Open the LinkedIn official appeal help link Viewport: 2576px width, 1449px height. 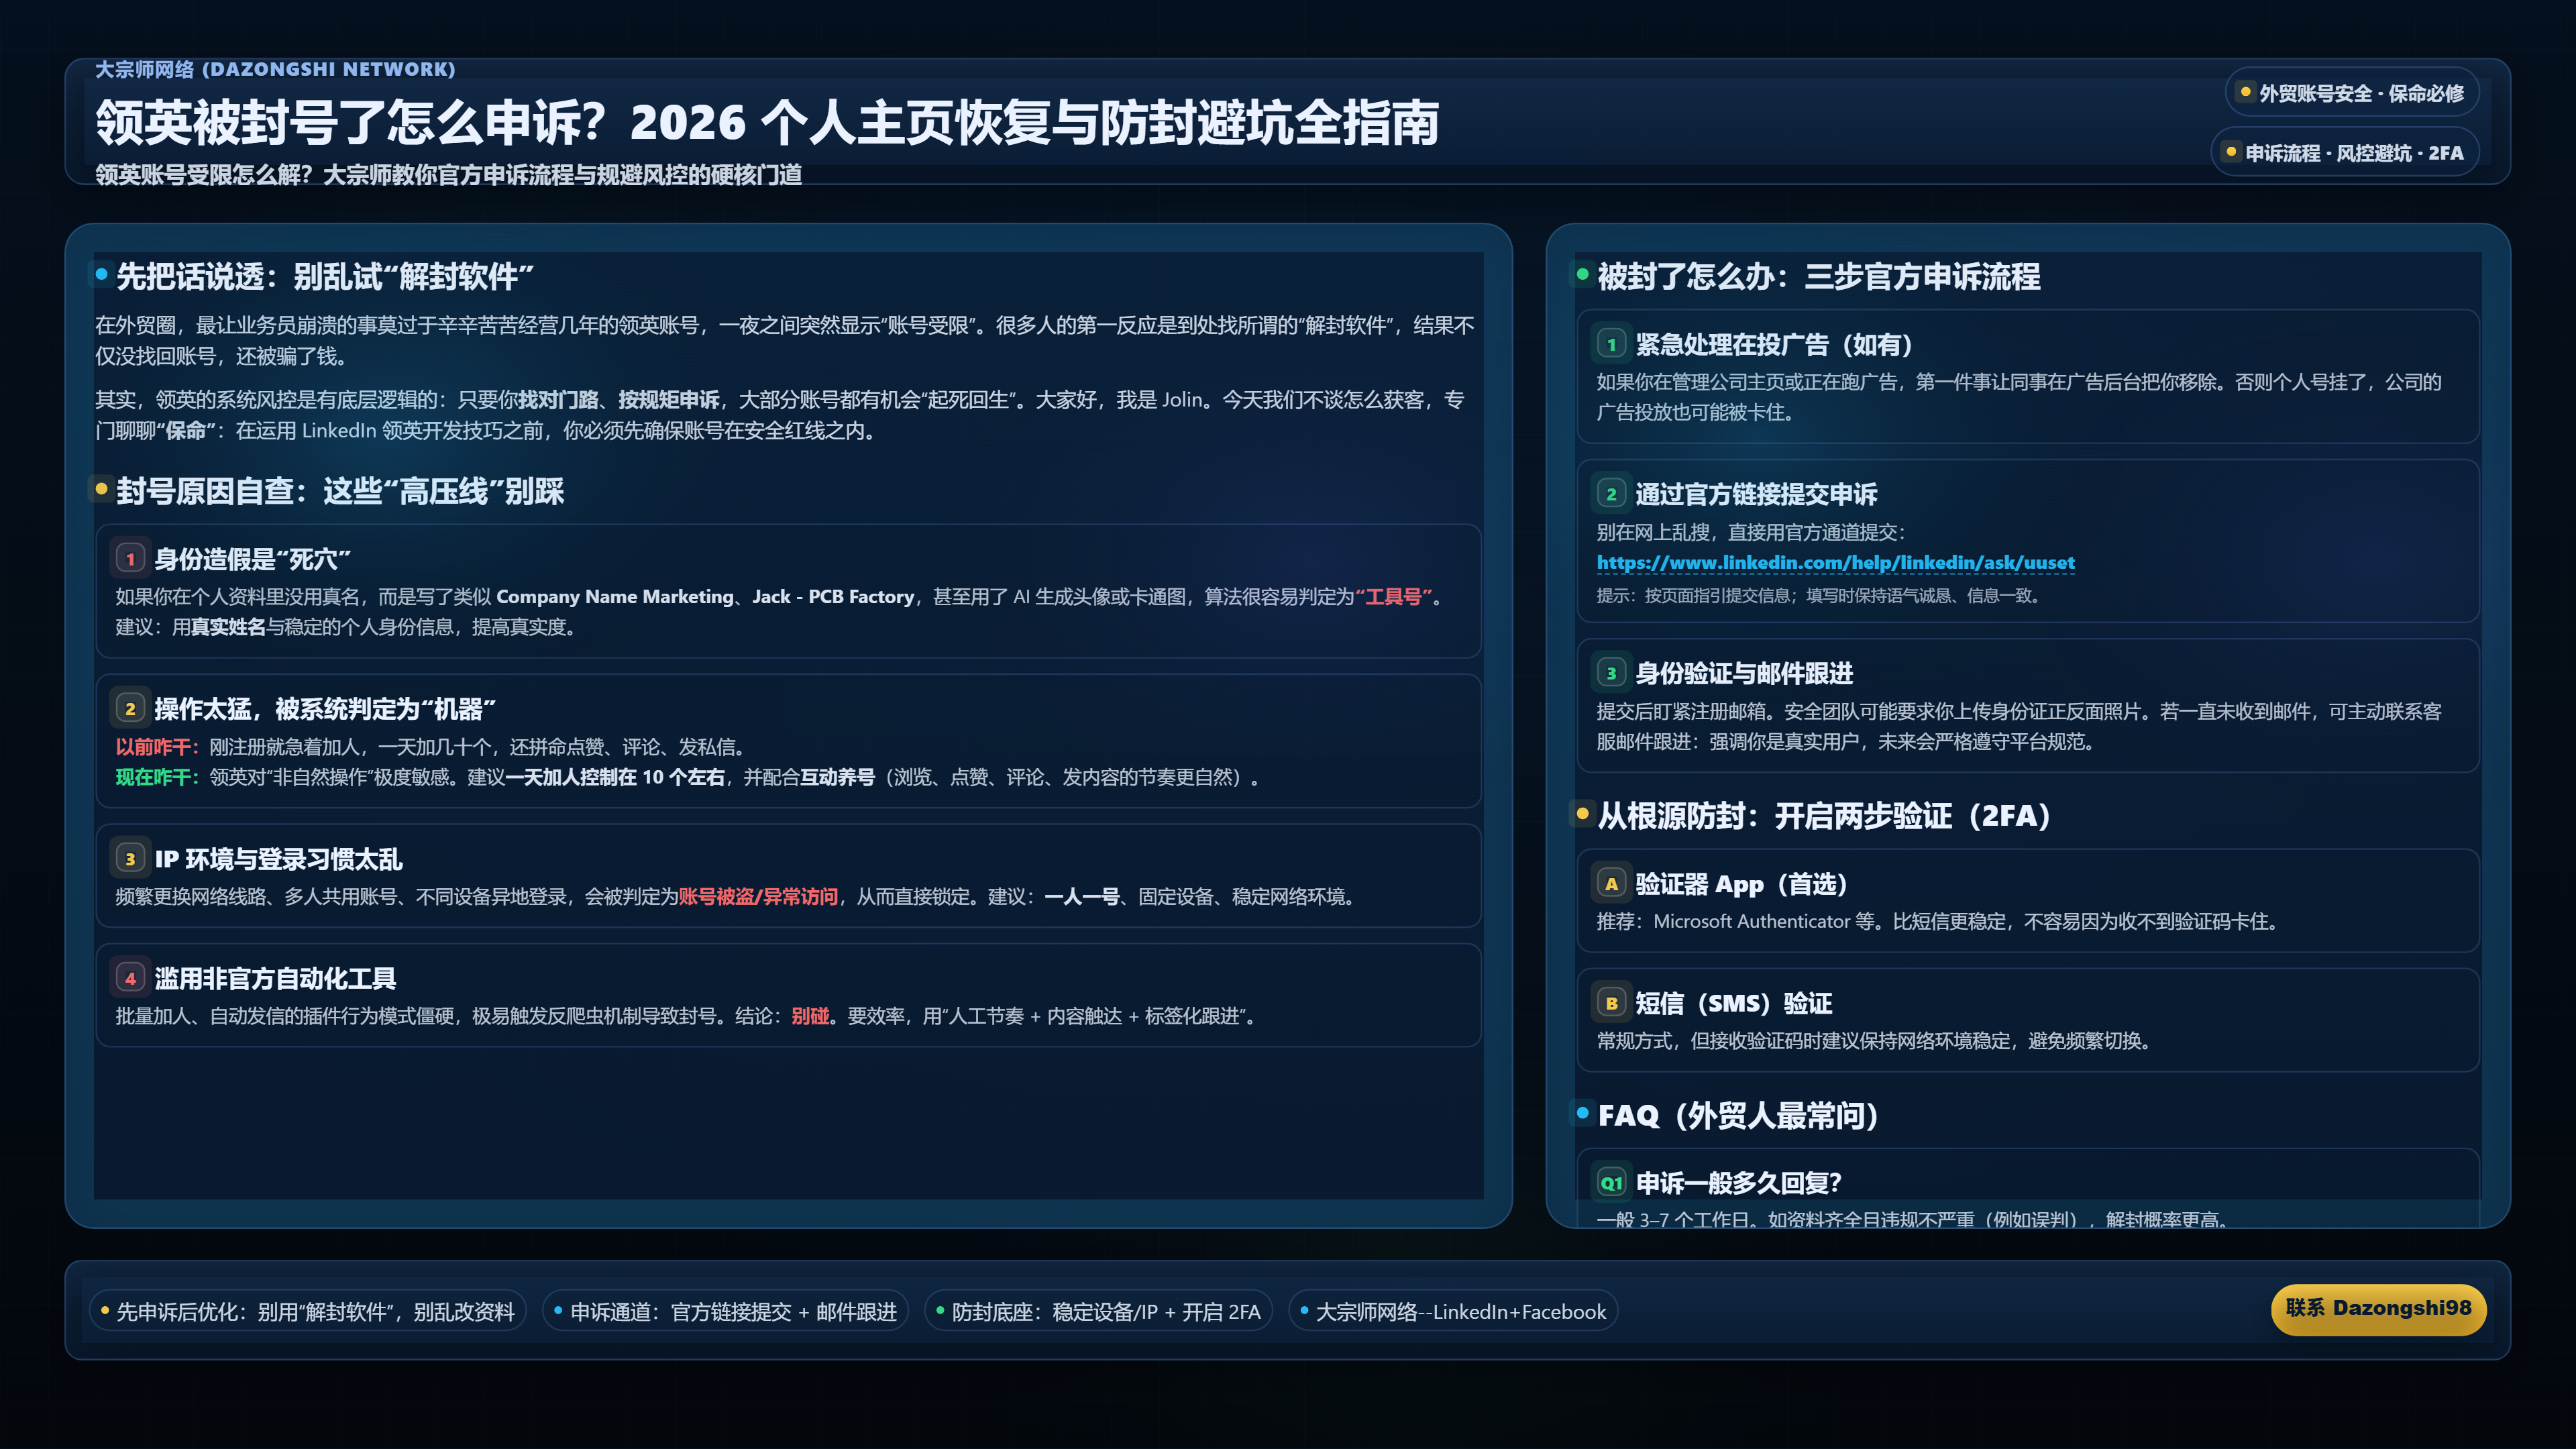click(x=1835, y=563)
